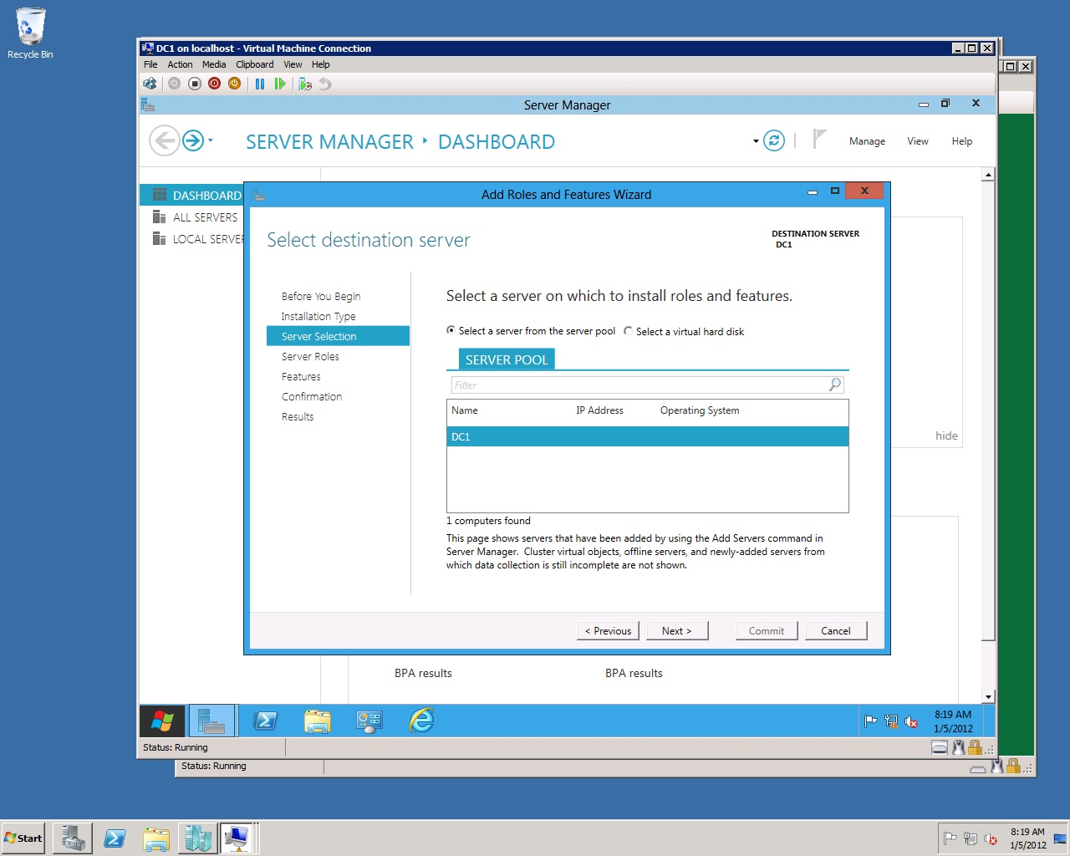Click the Server Selection wizard step

(338, 336)
